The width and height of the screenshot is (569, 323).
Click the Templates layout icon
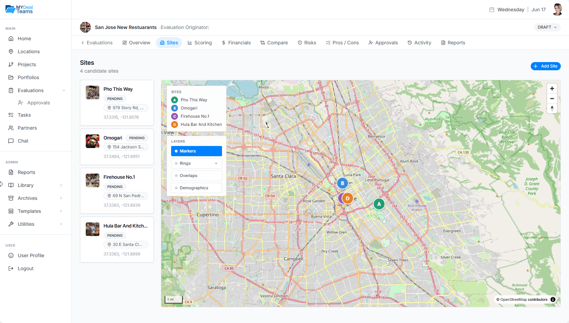[x=11, y=211]
